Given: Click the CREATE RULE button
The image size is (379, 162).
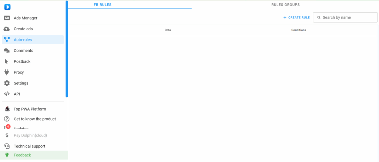Looking at the screenshot, I should 296,17.
